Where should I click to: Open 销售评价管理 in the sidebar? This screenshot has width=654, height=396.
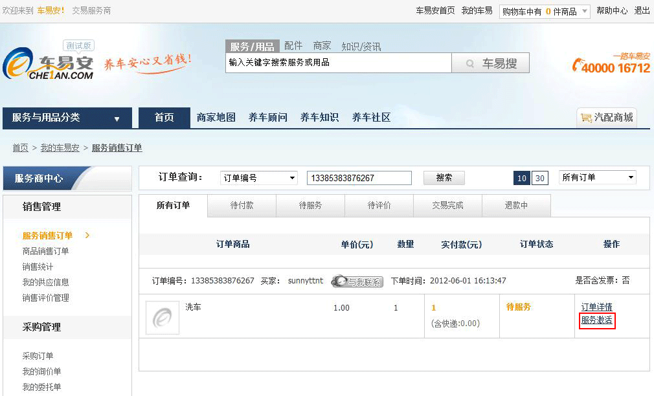click(x=45, y=298)
